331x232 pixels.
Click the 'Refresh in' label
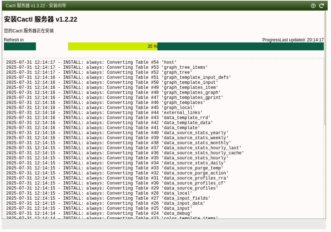click(x=14, y=40)
